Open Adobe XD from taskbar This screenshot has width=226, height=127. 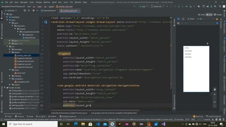[x=127, y=124]
